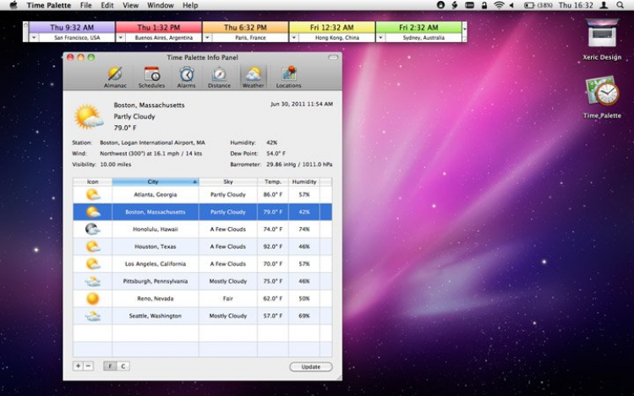Select the Fahrenheit unit button
The width and height of the screenshot is (634, 396).
pyautogui.click(x=110, y=366)
